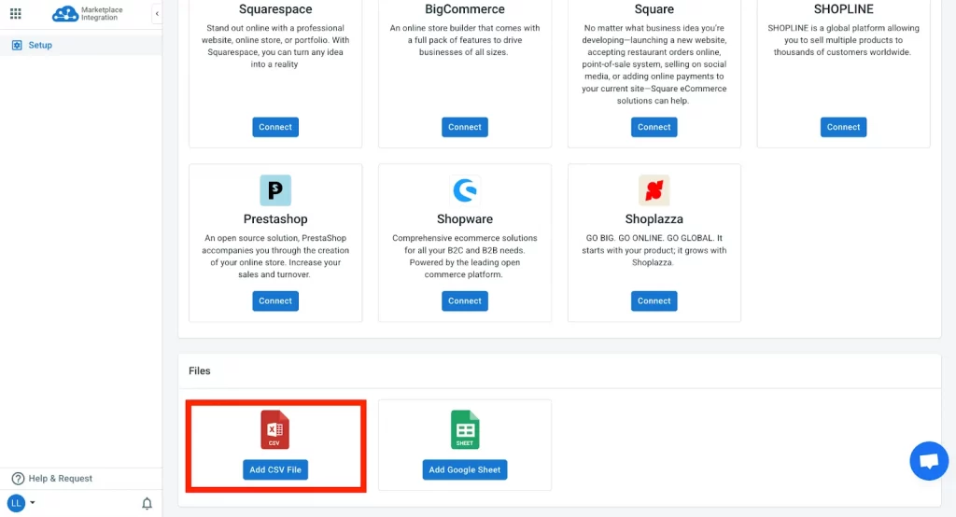Connect the Squarespace store
This screenshot has height=517, width=956.
click(x=275, y=127)
